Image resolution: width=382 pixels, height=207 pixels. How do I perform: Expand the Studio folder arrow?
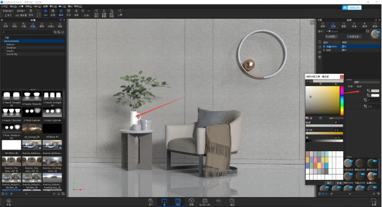coord(5,51)
